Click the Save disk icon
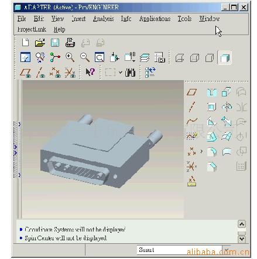This screenshot has height=259, width=257. pos(55,43)
